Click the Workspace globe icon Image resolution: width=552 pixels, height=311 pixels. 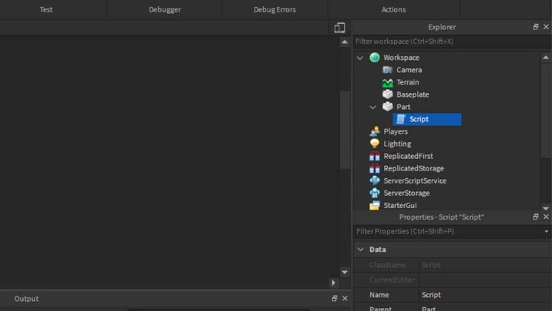pyautogui.click(x=374, y=58)
